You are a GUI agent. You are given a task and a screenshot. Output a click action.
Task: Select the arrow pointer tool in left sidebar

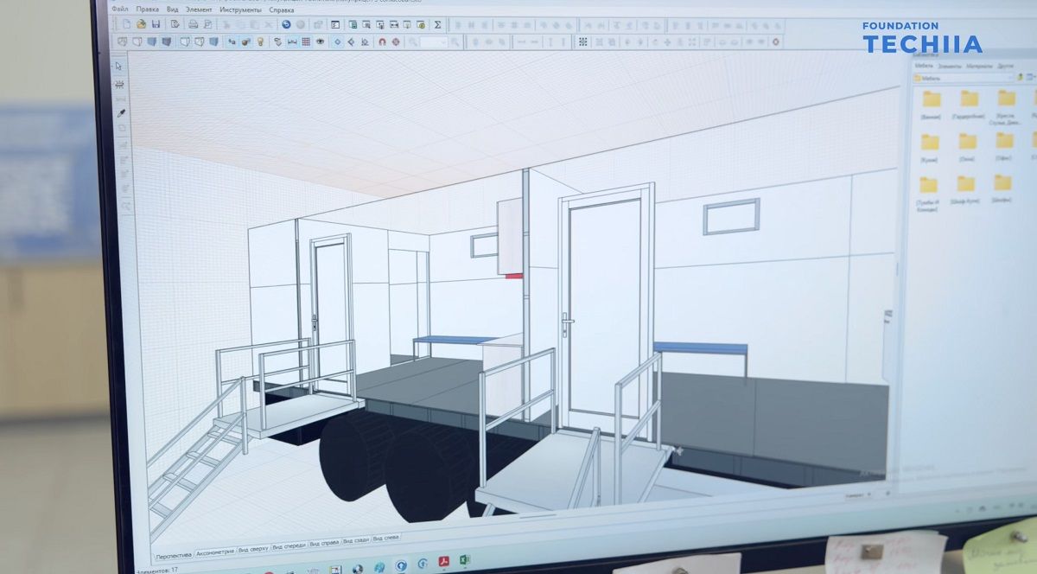tap(119, 66)
